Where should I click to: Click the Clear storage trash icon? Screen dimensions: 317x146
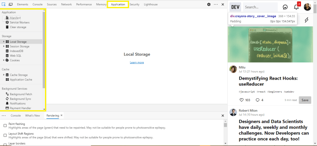pyautogui.click(x=7, y=27)
